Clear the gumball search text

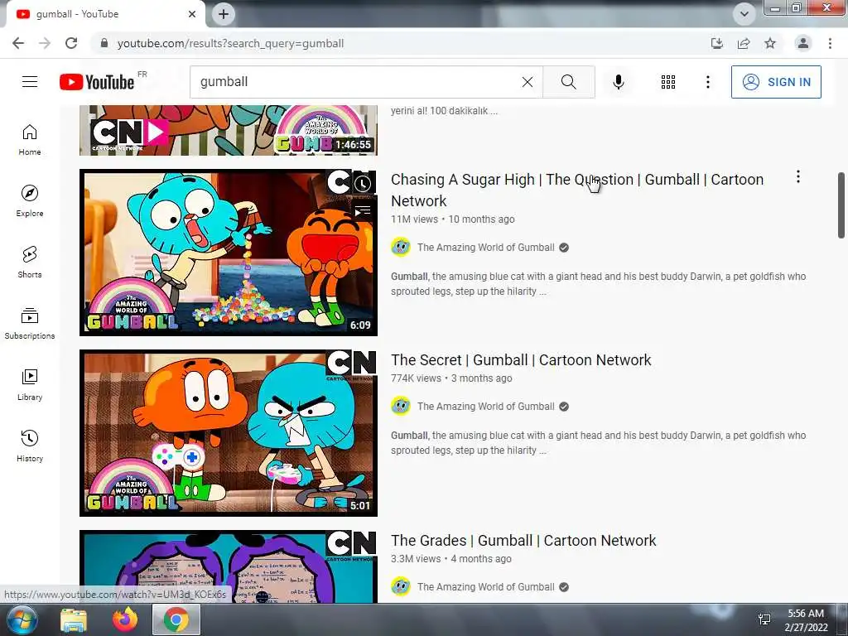[x=528, y=82]
